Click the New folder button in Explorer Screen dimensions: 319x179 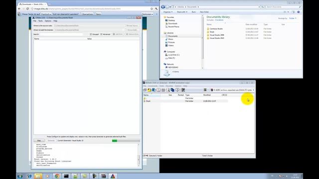(204, 12)
